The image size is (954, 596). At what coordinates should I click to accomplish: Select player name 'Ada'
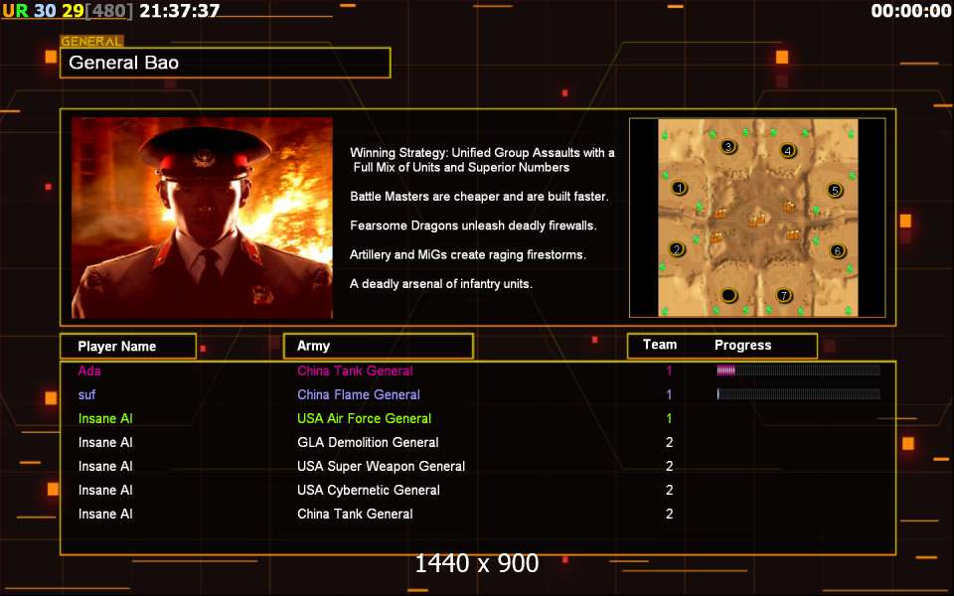(89, 371)
